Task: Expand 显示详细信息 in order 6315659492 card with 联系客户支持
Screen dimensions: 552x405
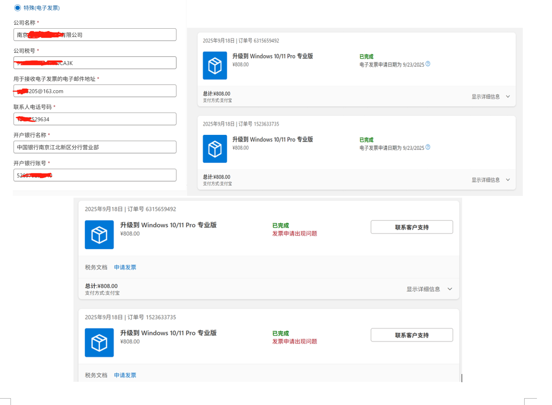Action: pyautogui.click(x=430, y=289)
